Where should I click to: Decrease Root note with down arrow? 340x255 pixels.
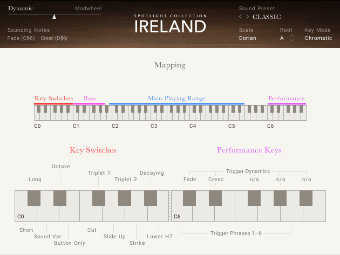click(x=291, y=40)
